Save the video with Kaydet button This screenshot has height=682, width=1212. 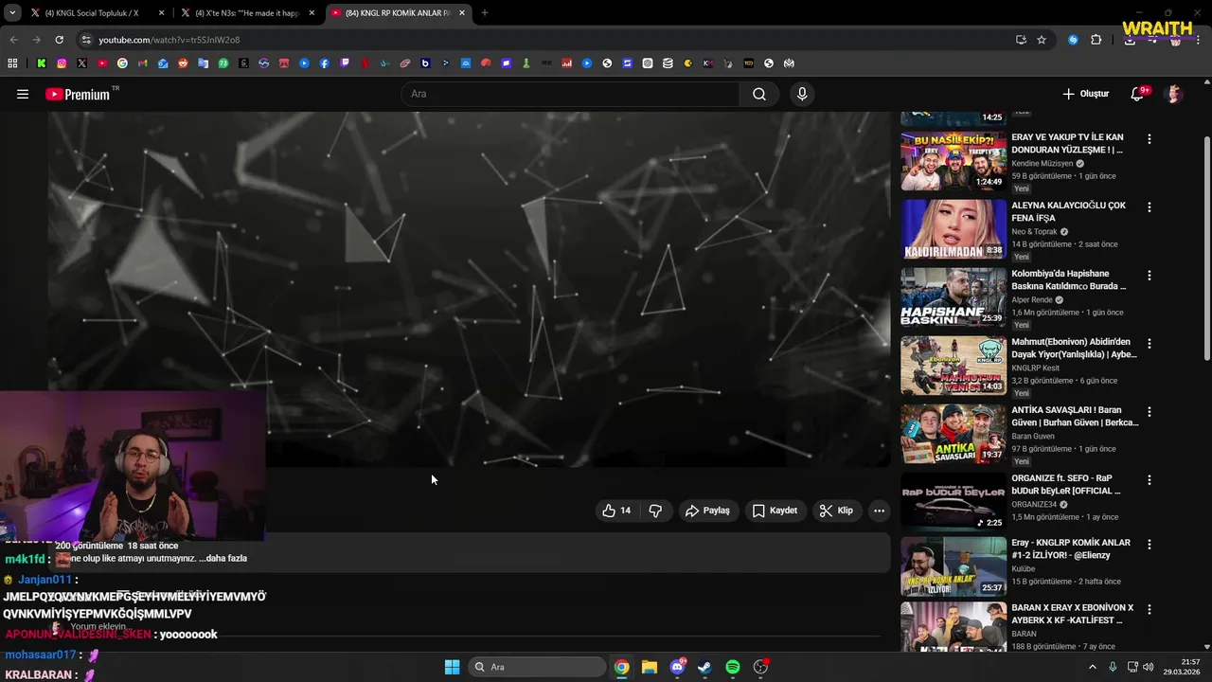click(x=775, y=511)
